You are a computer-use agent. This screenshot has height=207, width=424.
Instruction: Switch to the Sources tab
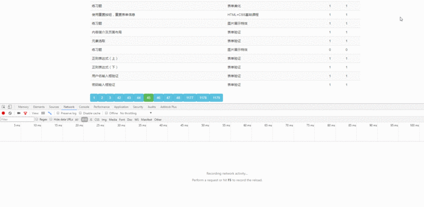(54, 107)
